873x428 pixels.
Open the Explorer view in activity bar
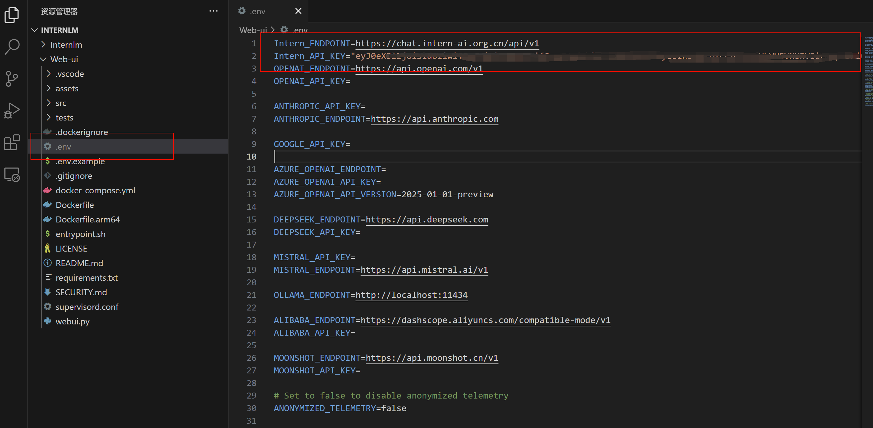tap(12, 15)
